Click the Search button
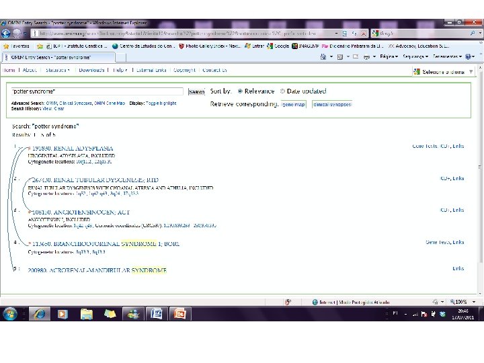 click(x=196, y=91)
